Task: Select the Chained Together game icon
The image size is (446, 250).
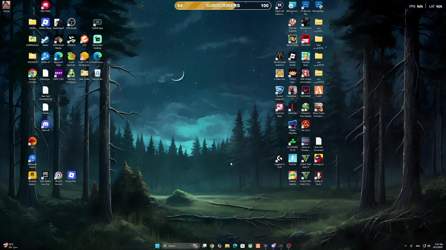Action: coord(293,25)
